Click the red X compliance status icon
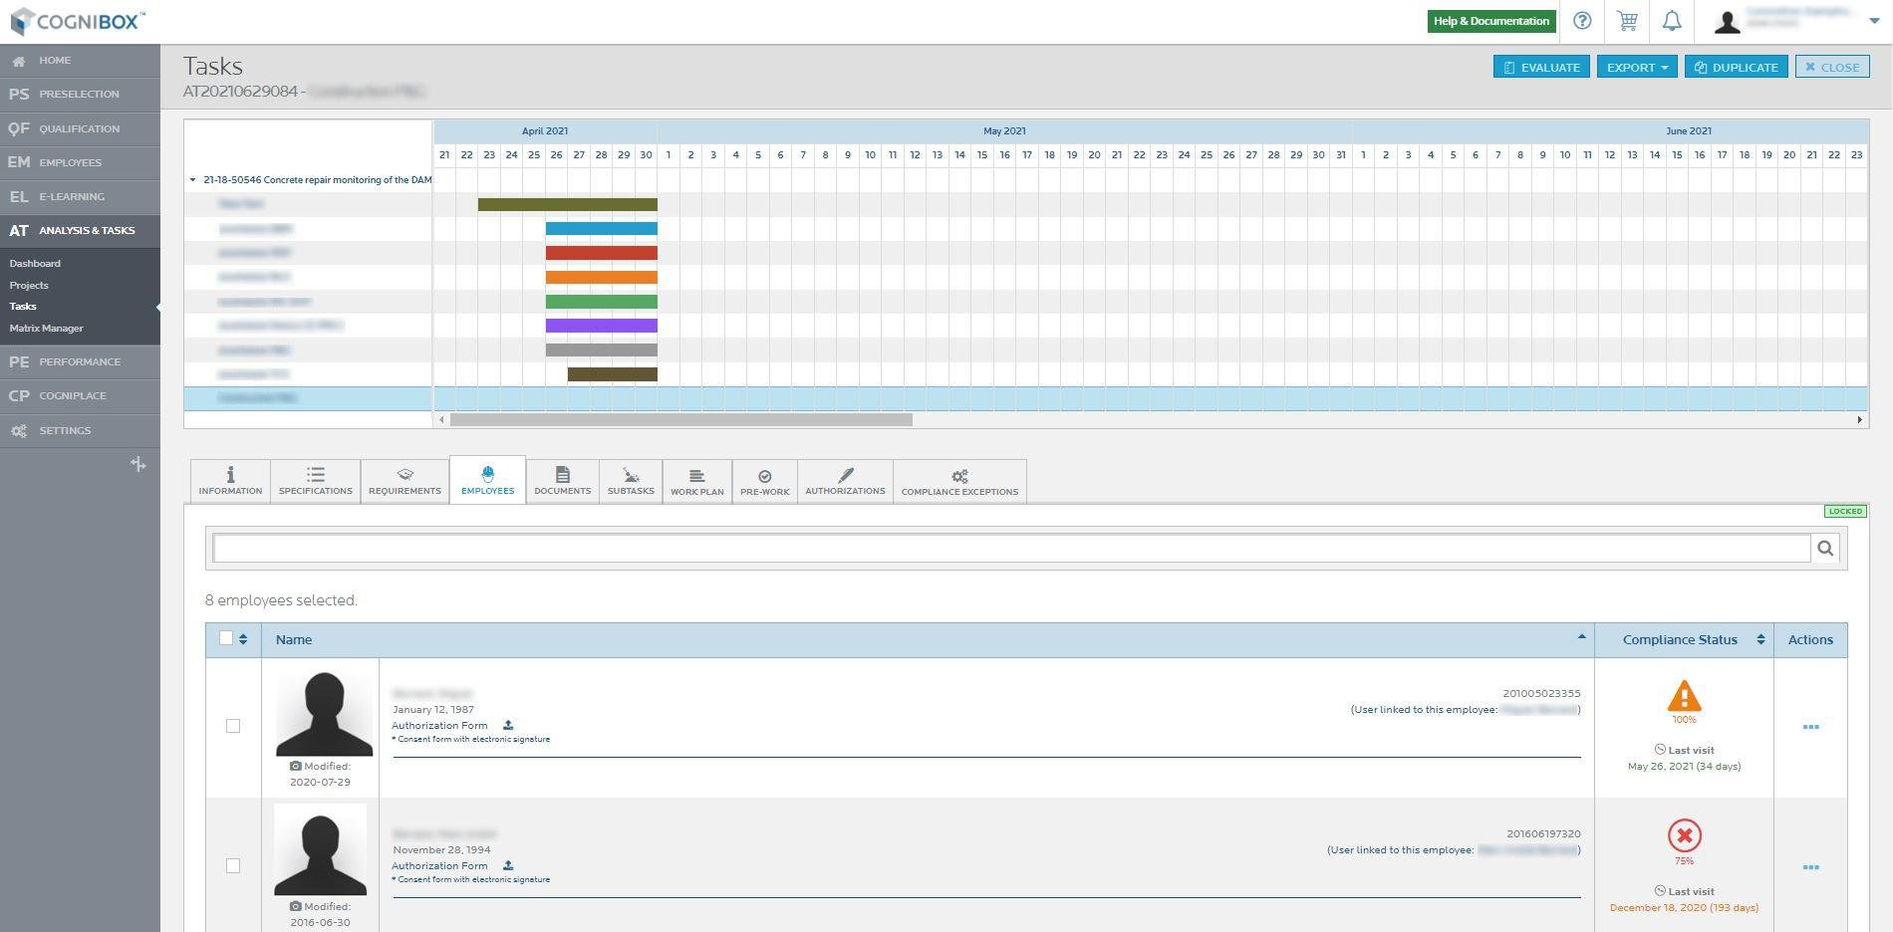 [x=1684, y=835]
